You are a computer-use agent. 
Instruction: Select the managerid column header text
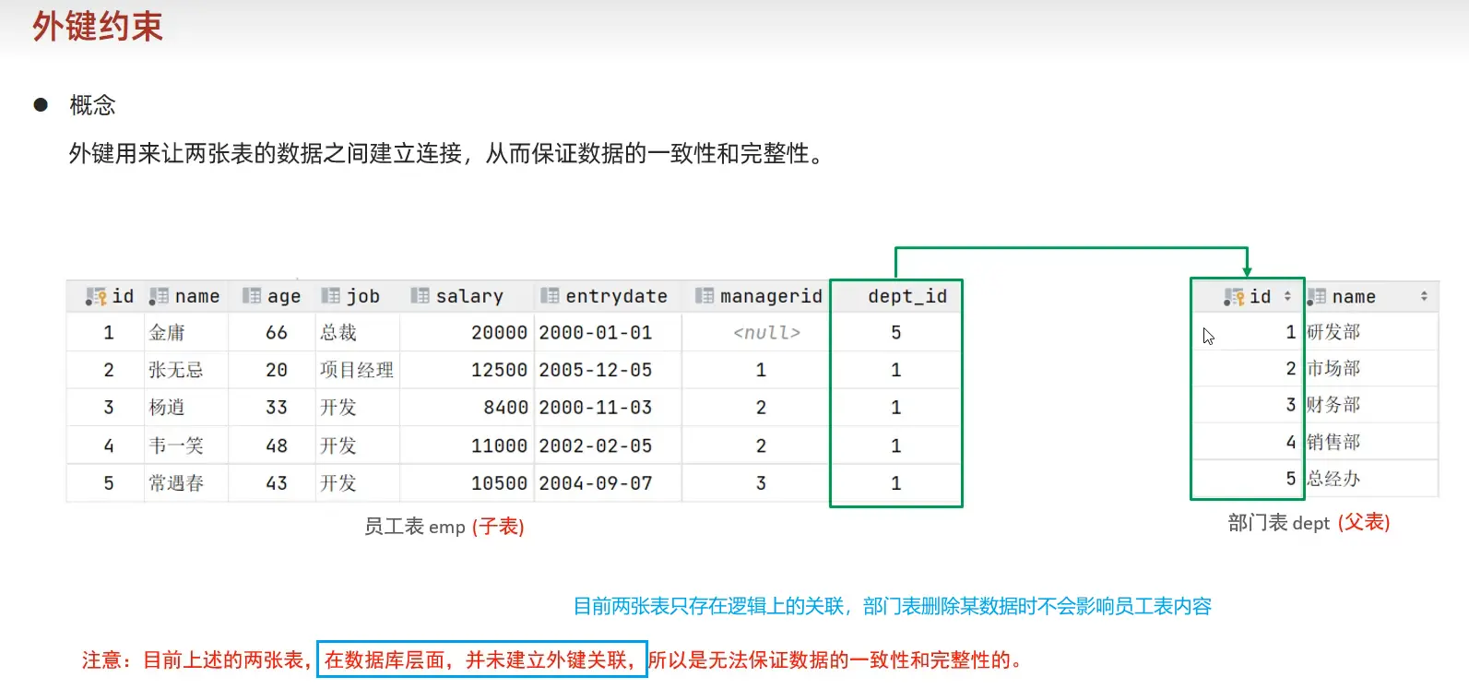click(x=771, y=296)
